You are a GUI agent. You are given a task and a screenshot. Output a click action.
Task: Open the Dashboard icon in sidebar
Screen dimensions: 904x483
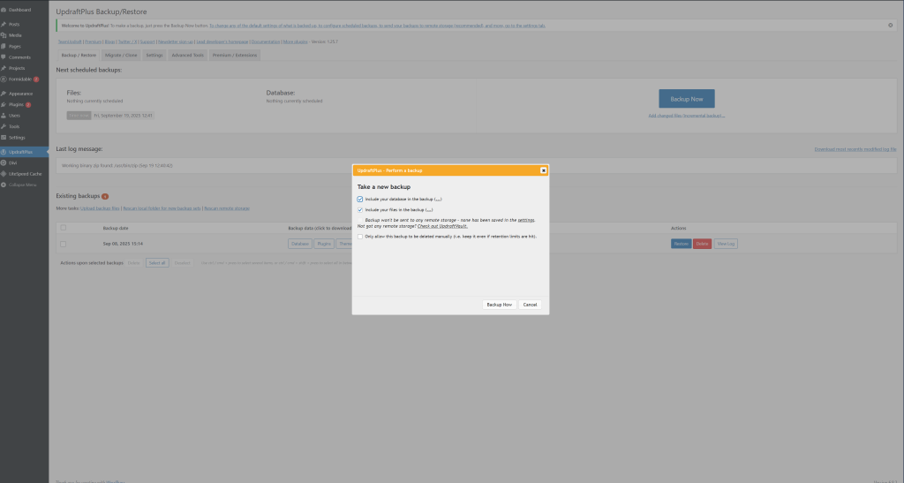click(4, 10)
